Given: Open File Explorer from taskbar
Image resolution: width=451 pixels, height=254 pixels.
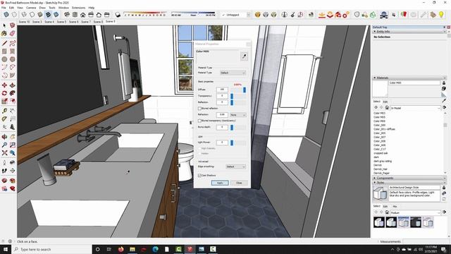Looking at the screenshot, I should [x=132, y=249].
